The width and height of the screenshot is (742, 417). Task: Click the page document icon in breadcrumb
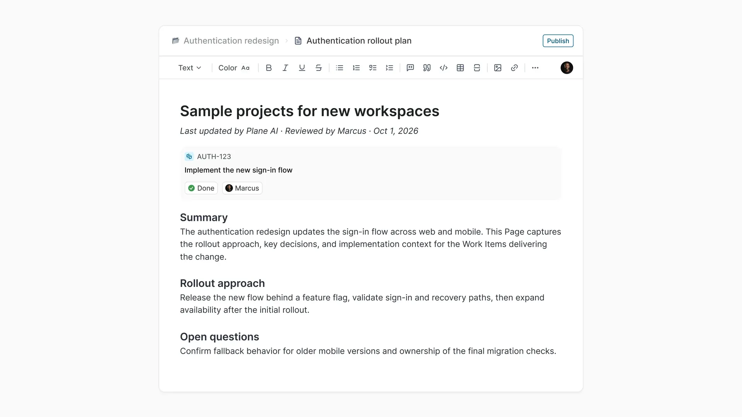tap(298, 41)
